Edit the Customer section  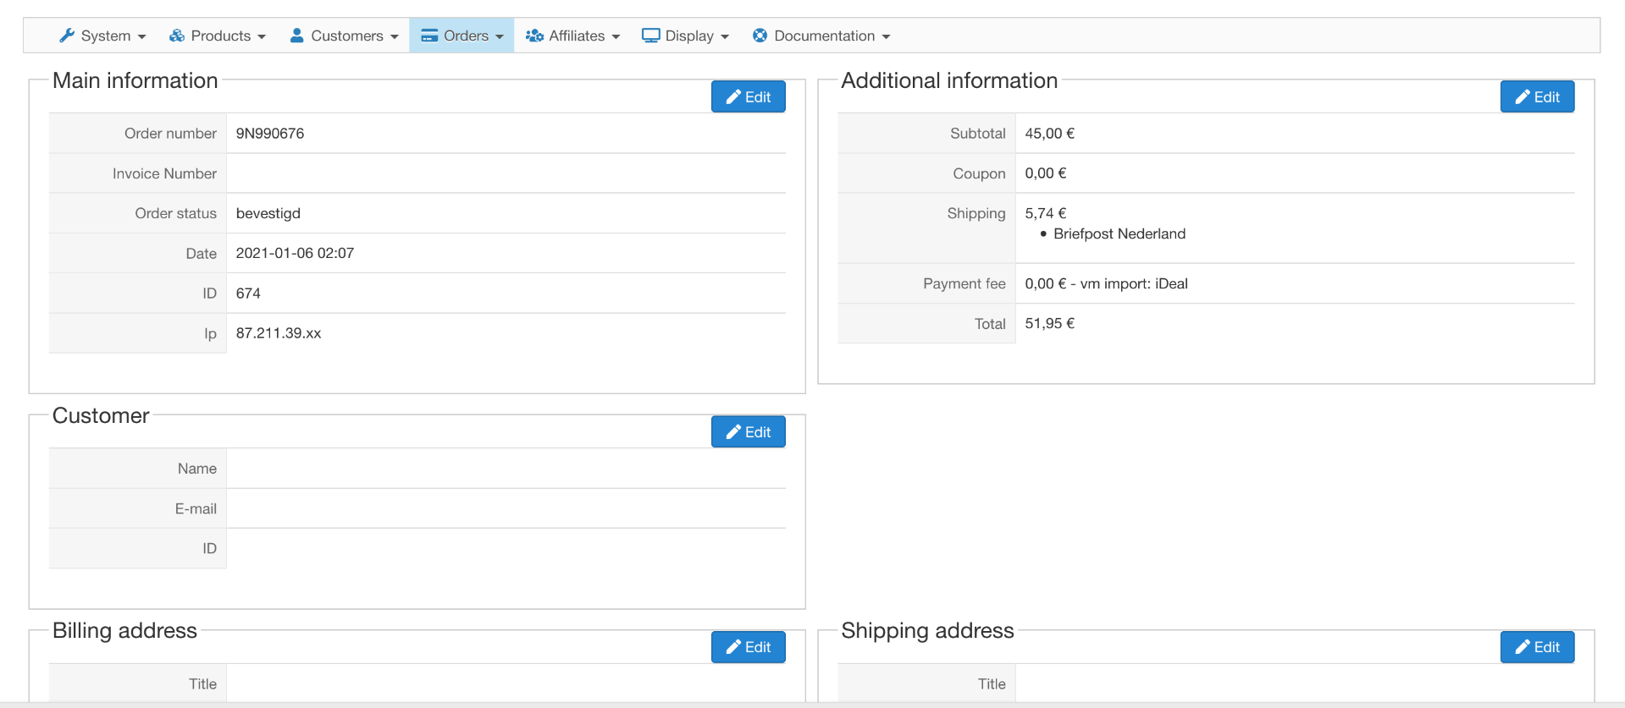click(x=748, y=432)
